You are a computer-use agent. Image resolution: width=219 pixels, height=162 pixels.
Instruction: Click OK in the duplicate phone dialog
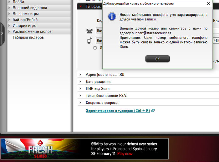tap(157, 59)
